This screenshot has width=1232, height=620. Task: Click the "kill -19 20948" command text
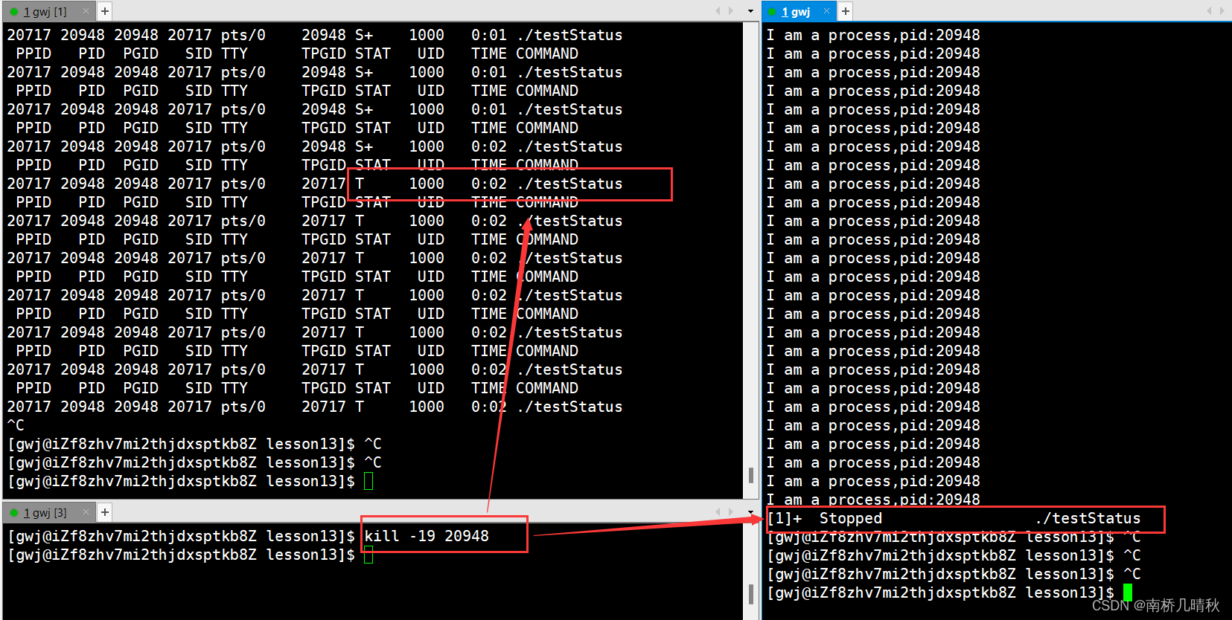(427, 536)
